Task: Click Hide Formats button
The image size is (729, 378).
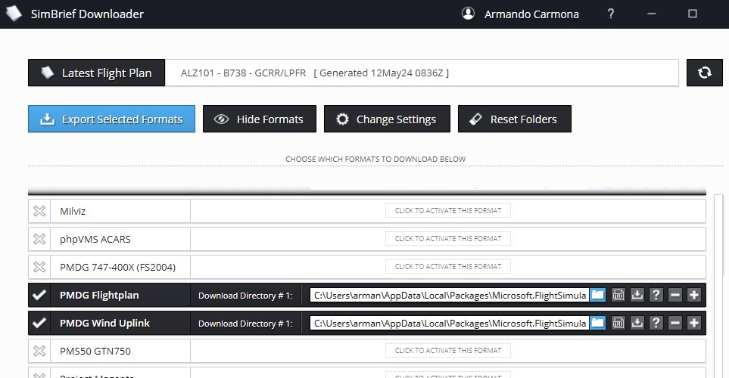Action: pyautogui.click(x=260, y=119)
